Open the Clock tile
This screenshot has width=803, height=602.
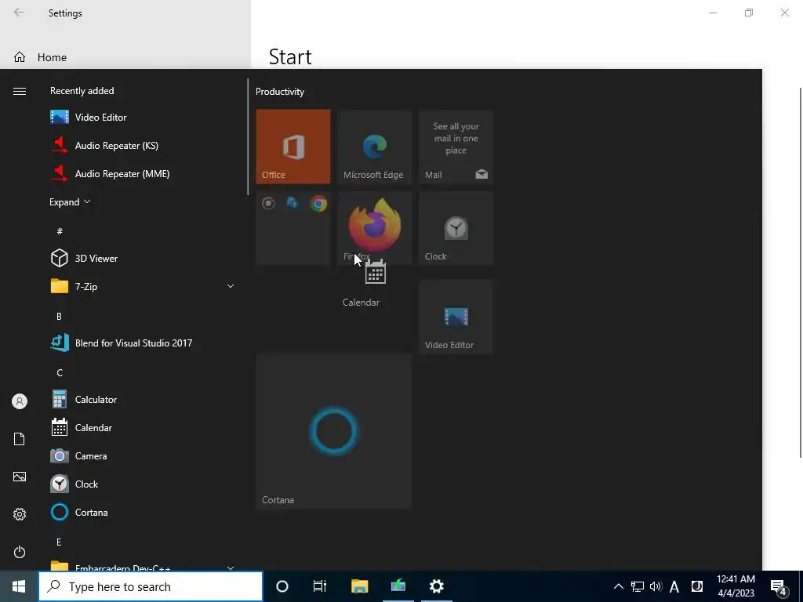click(456, 228)
